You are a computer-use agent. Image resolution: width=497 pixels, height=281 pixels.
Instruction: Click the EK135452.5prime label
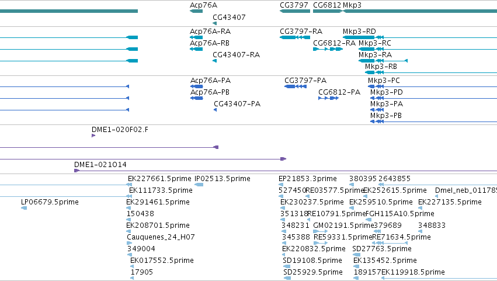point(385,261)
